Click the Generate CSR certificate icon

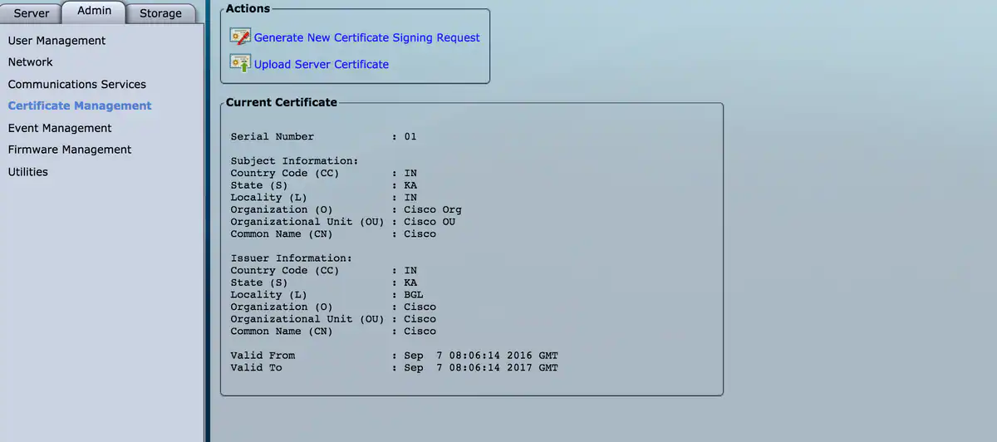240,37
